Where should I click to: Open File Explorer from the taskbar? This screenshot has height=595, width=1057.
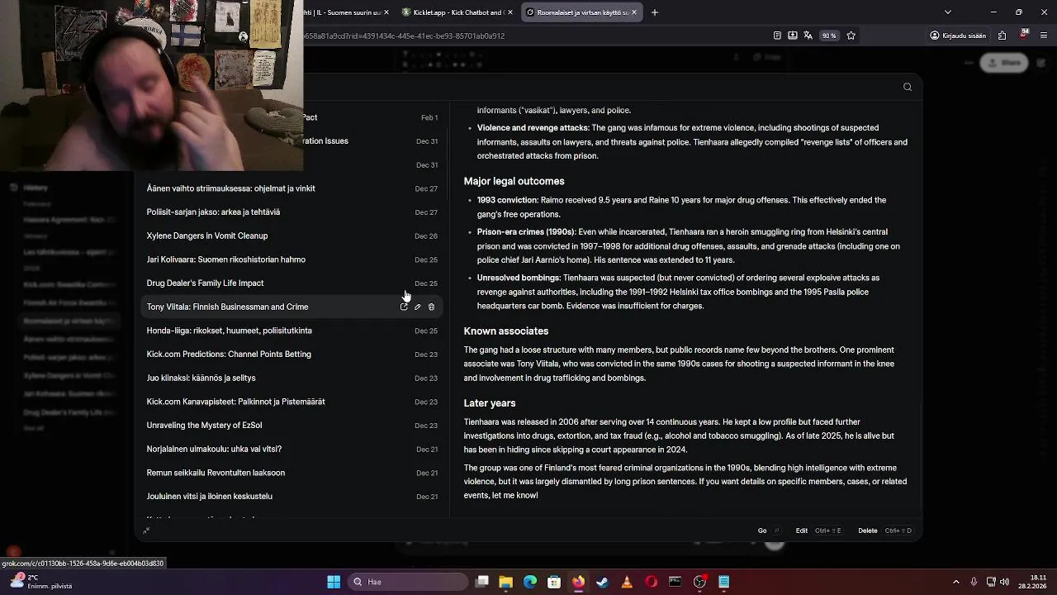pos(506,582)
